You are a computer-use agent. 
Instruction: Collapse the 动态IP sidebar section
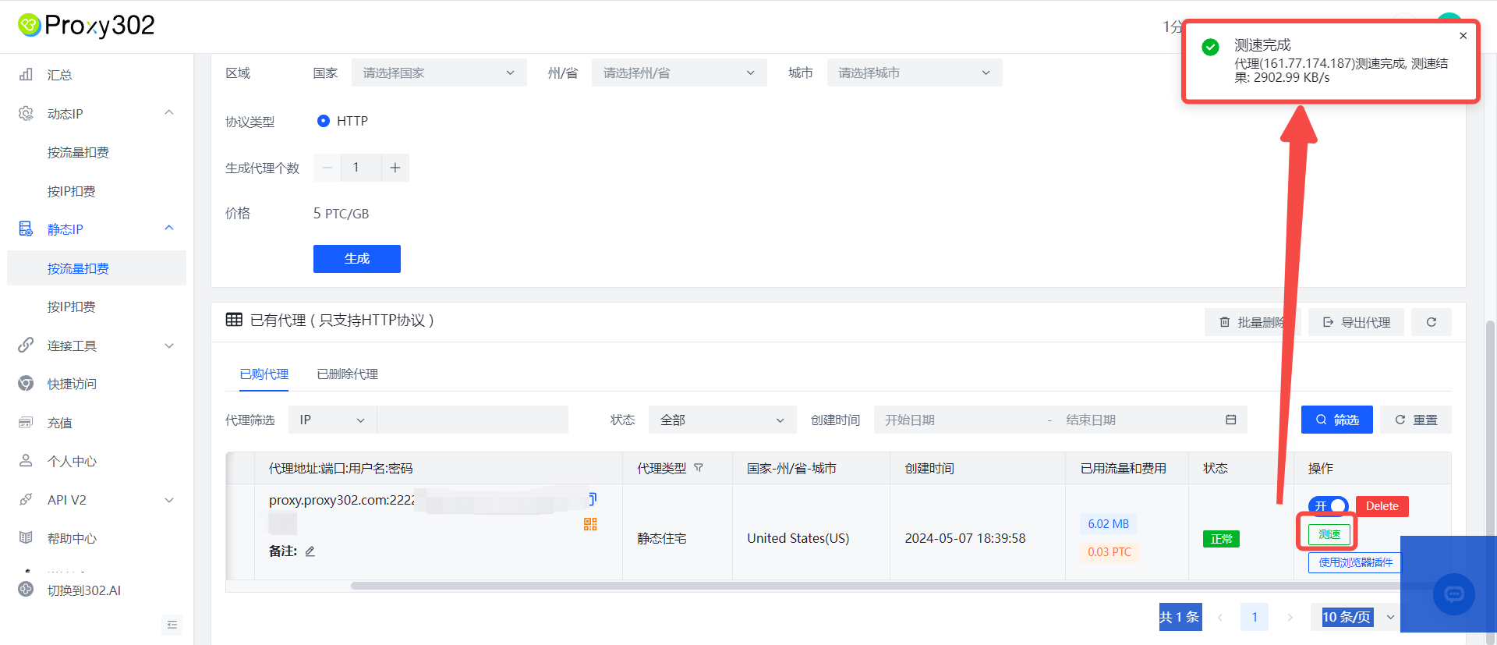(169, 113)
